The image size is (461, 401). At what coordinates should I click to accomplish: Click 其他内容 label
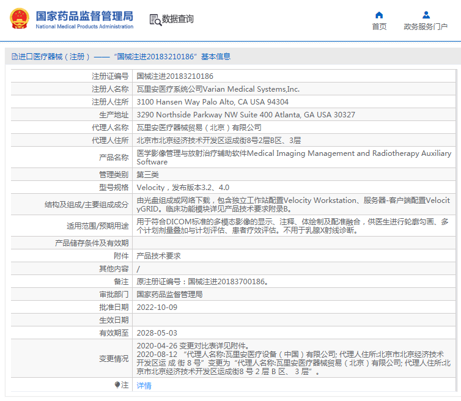[x=114, y=269]
